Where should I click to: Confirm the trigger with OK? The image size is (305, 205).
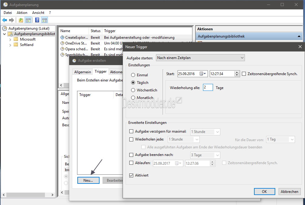tap(265, 192)
